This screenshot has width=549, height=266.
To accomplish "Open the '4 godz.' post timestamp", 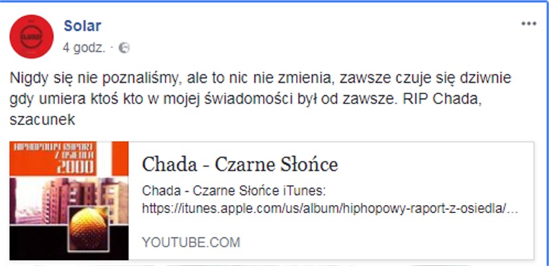I will click(x=84, y=48).
